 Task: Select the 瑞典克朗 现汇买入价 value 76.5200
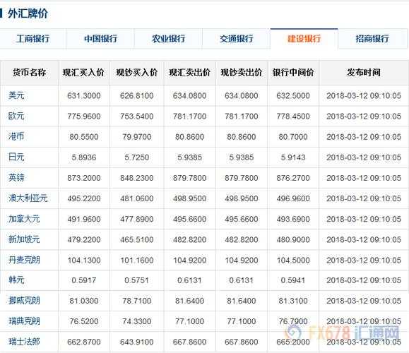pyautogui.click(x=84, y=321)
